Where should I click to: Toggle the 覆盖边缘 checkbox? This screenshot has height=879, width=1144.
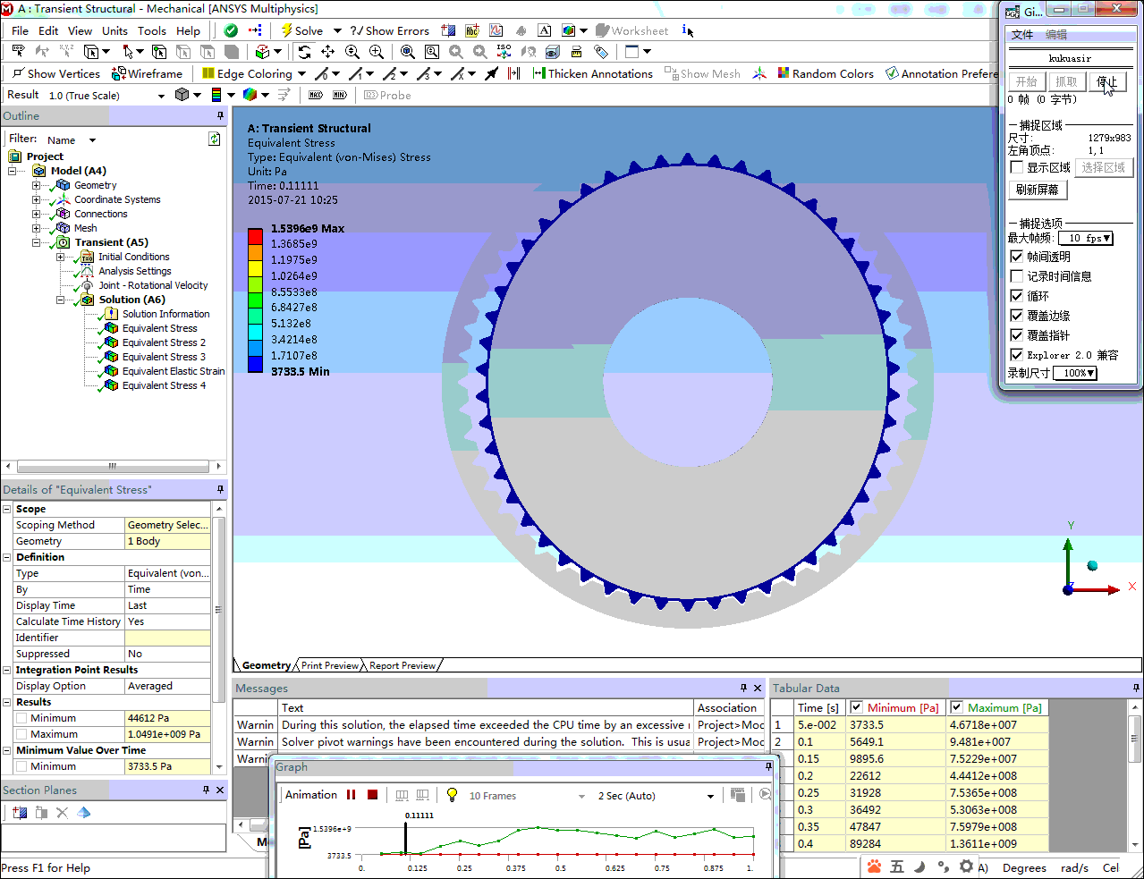tap(1016, 316)
